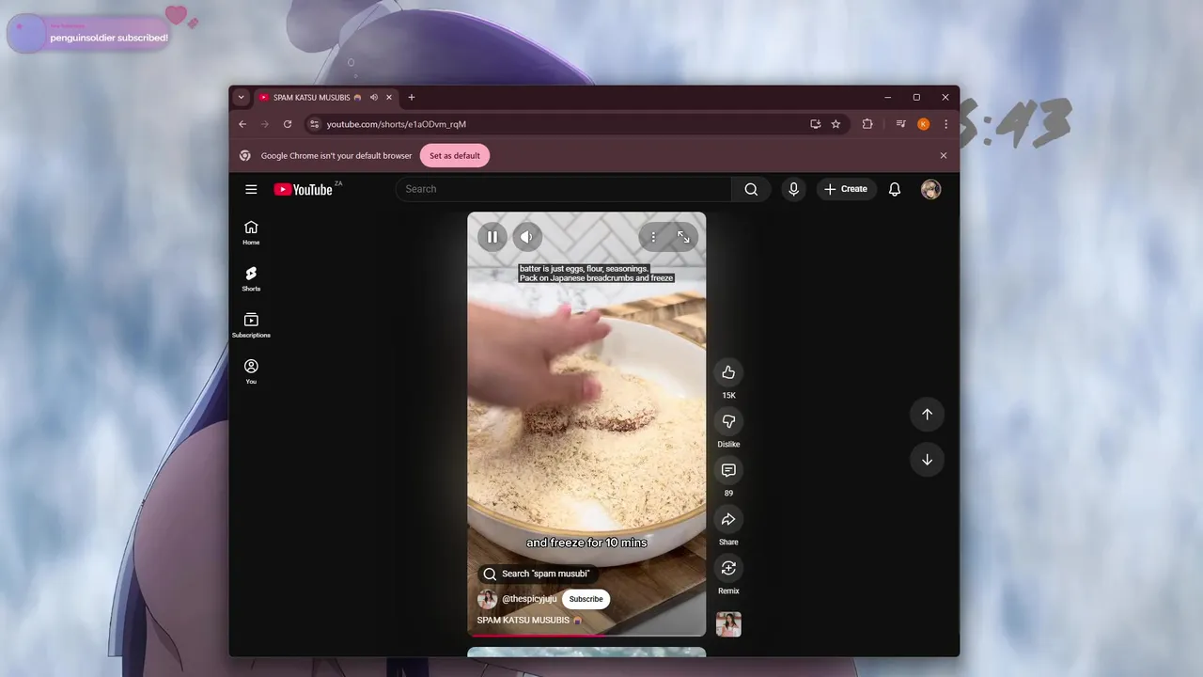Open Chrome tab search dropdown
This screenshot has width=1203, height=677.
point(242,98)
